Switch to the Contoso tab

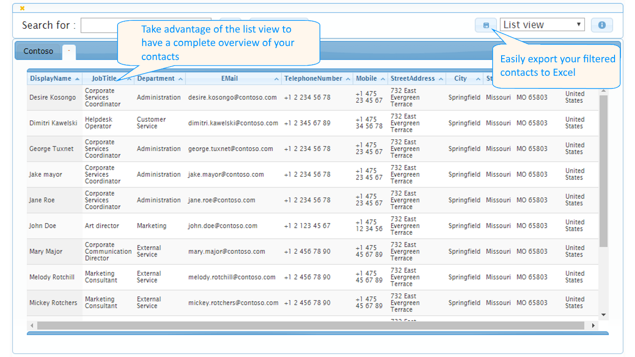39,51
